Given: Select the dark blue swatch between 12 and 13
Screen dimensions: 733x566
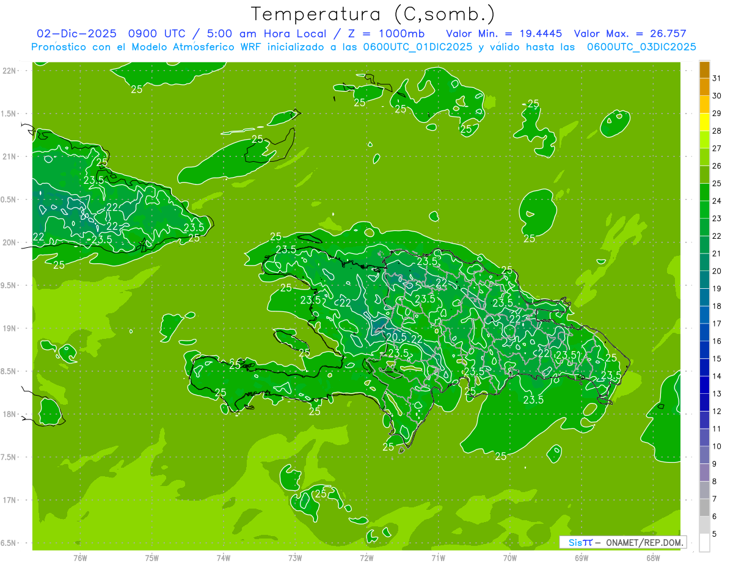Looking at the screenshot, I should [704, 402].
